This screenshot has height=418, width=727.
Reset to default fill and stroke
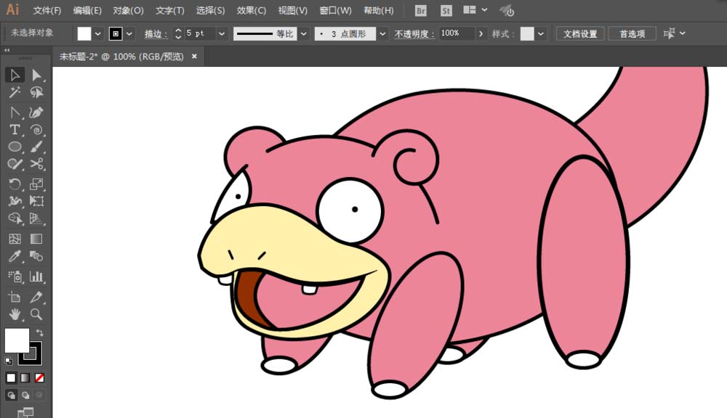click(8, 361)
